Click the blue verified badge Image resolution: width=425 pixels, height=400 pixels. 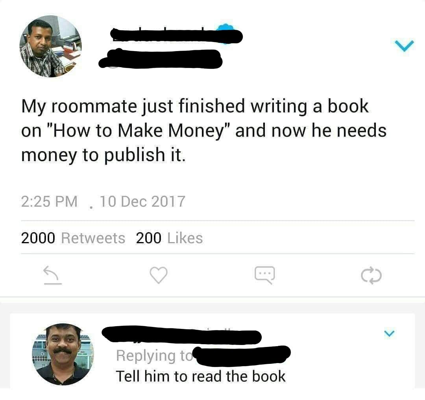(x=226, y=33)
